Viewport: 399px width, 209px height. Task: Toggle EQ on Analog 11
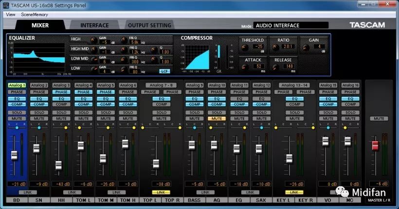click(239, 98)
